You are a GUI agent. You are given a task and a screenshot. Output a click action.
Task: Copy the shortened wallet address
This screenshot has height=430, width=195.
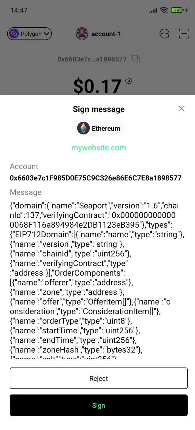(136, 59)
